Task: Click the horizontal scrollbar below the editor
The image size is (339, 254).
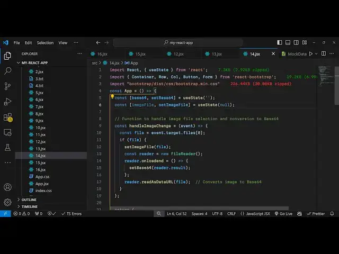Action: coord(199,208)
